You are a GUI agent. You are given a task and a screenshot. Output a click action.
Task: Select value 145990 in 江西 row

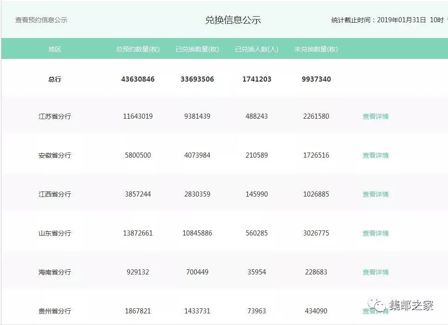click(257, 194)
